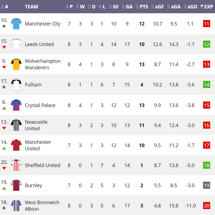Click the Leeds United white jersey icon
The height and width of the screenshot is (215, 215).
(16, 44)
